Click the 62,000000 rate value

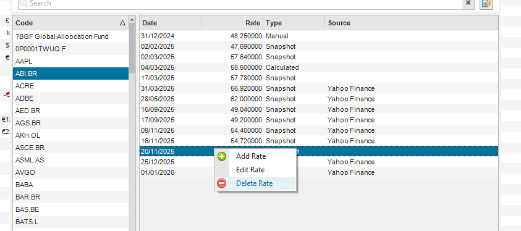tap(246, 99)
